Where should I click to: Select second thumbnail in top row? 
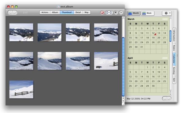pyautogui.click(x=49, y=32)
